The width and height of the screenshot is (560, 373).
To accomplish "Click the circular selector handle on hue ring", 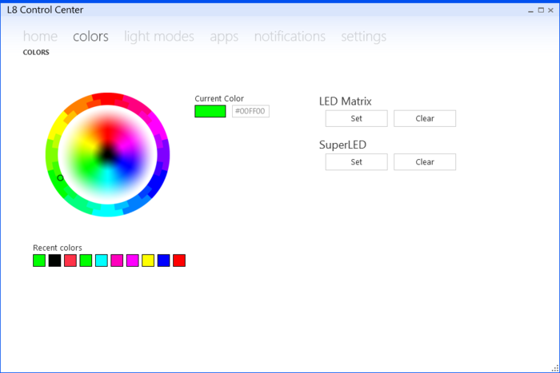I will (60, 177).
